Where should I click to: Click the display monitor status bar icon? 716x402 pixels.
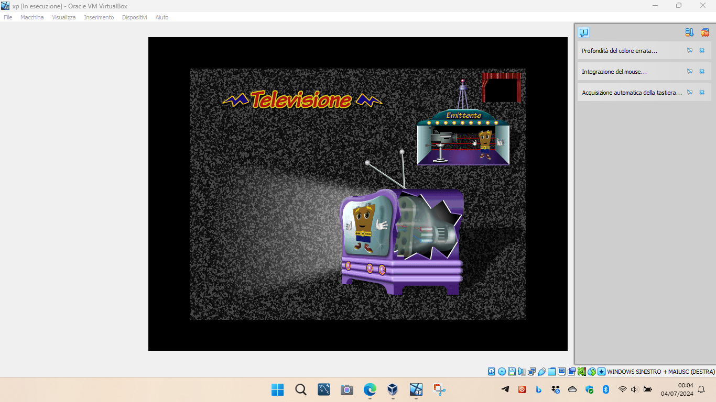[561, 372]
